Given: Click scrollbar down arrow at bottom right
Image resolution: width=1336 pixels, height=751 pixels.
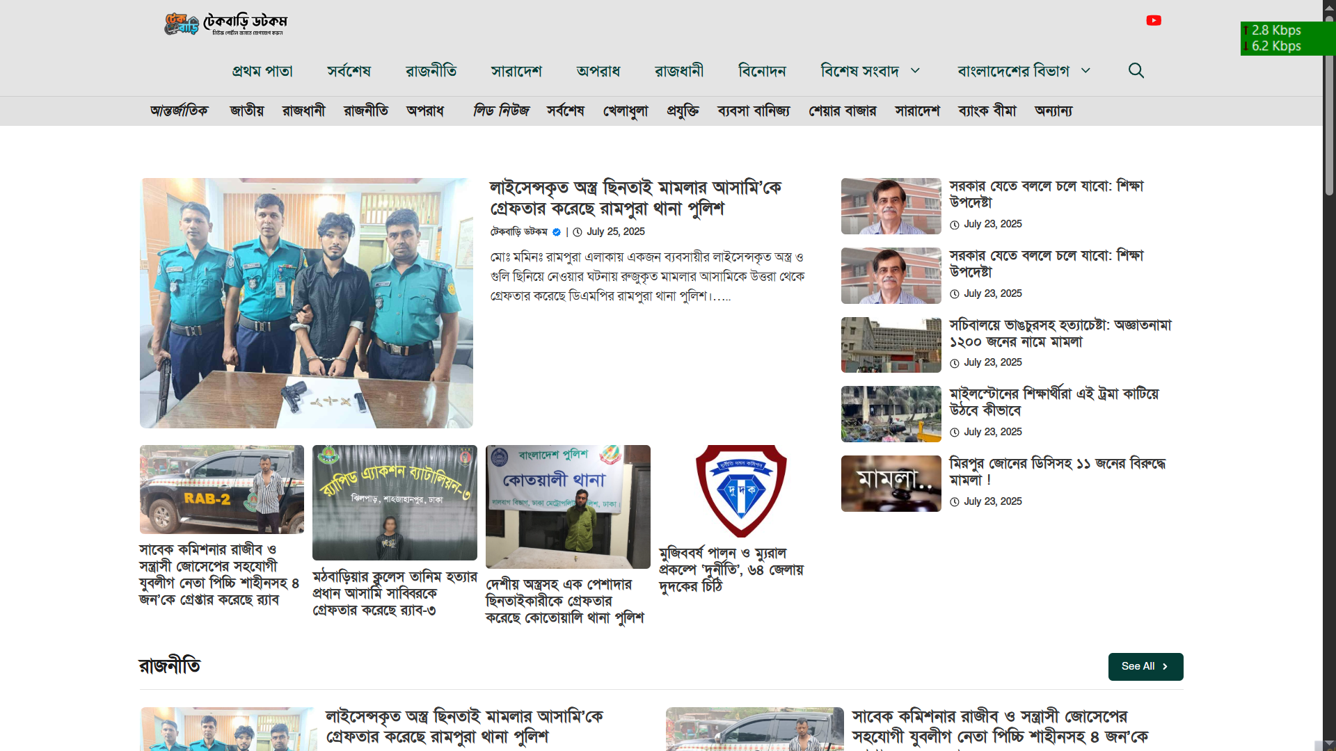Looking at the screenshot, I should (x=1329, y=744).
